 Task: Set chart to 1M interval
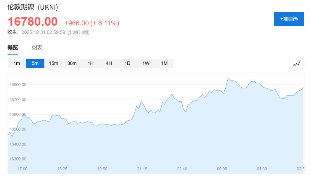[164, 63]
